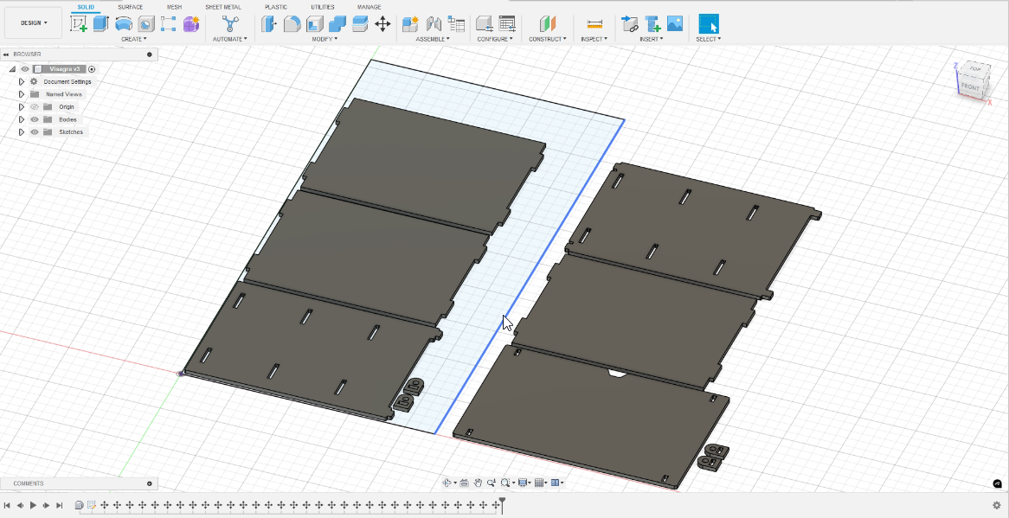Select the Create Sketch tool
Image resolution: width=1009 pixels, height=518 pixels.
tap(79, 24)
